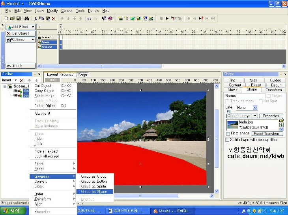288x215 pixels.
Task: Click the Copy toolbar icon
Action: coord(41,18)
